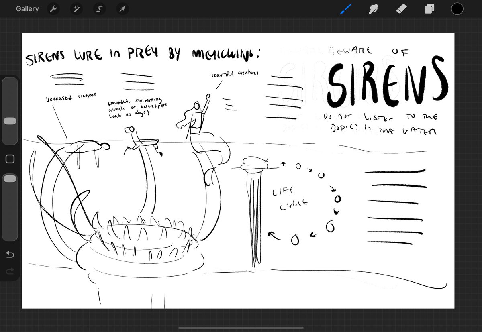Viewport: 482px width, 332px height.
Task: Tap the 'BEWARE OF' text on canvas
Action: (x=370, y=51)
